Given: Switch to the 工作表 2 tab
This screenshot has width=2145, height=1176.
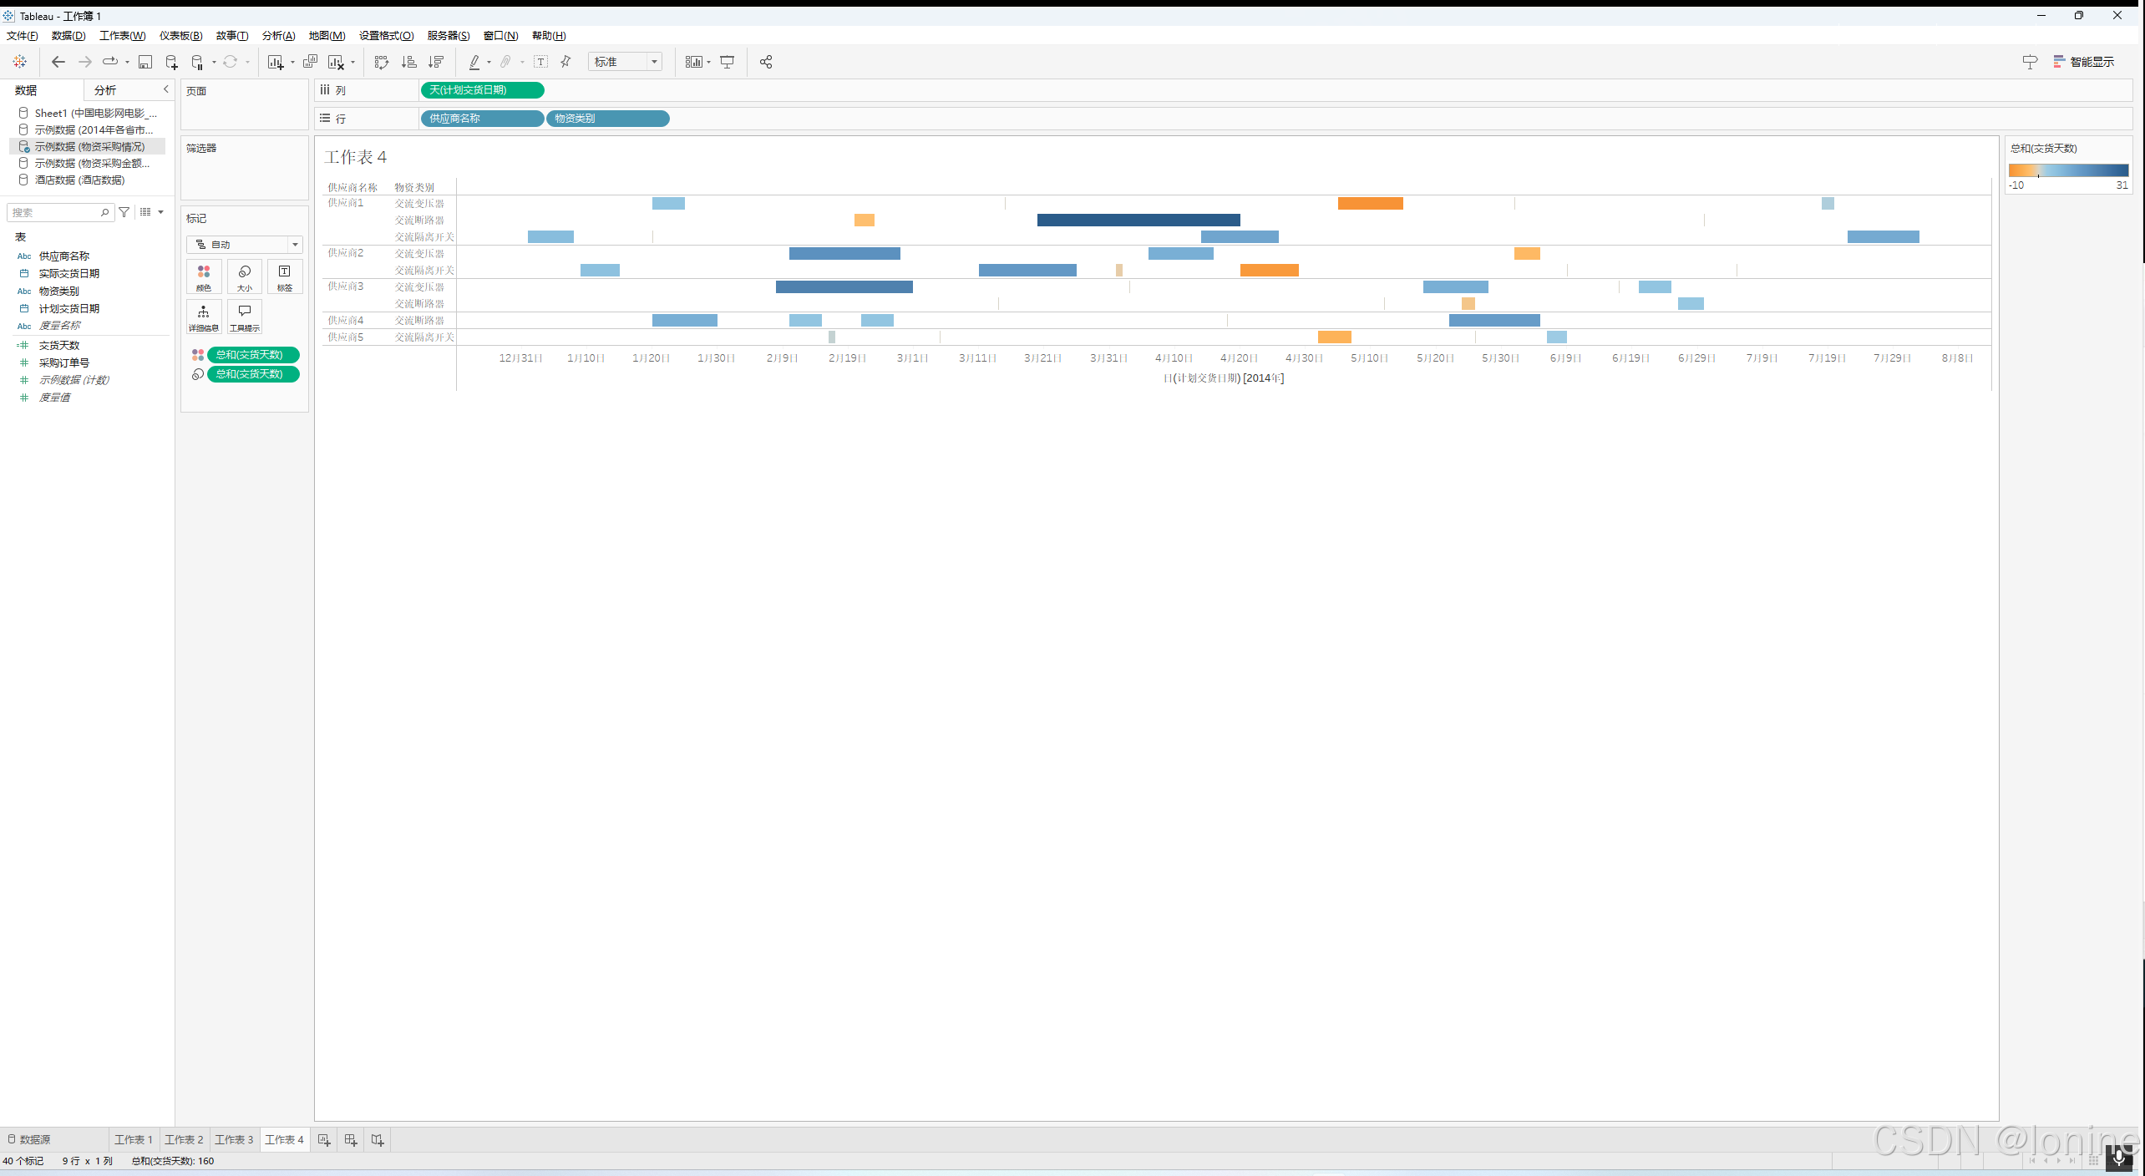Looking at the screenshot, I should 184,1139.
